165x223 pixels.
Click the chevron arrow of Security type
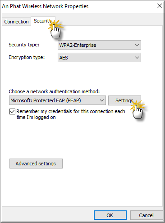137,45
